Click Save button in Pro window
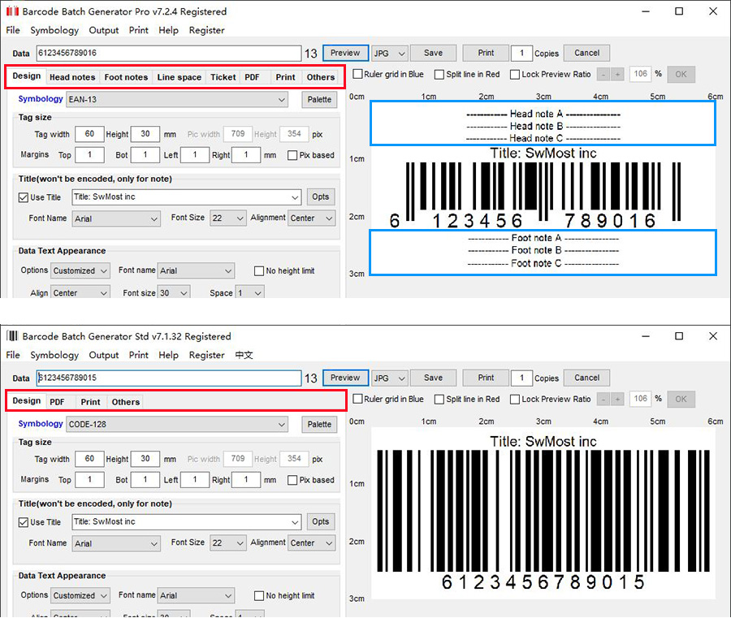The width and height of the screenshot is (731, 618). click(x=433, y=53)
